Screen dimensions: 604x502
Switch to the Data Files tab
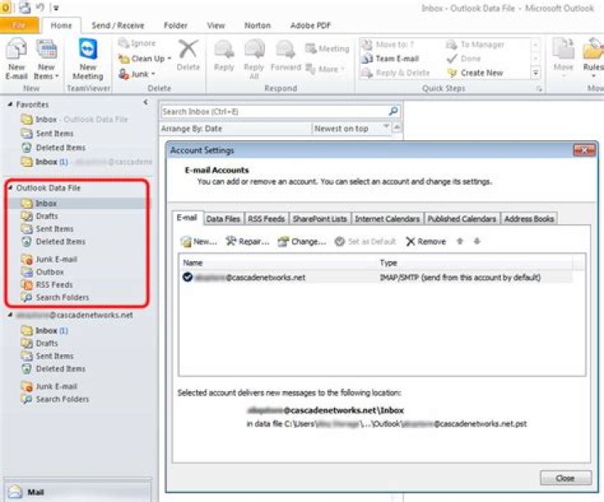click(222, 219)
